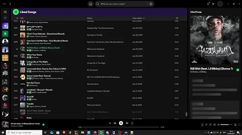This screenshot has height=135, width=242.
Task: Toggle the saved checkmark on the 'Fratello' row
Action: (x=28, y=106)
